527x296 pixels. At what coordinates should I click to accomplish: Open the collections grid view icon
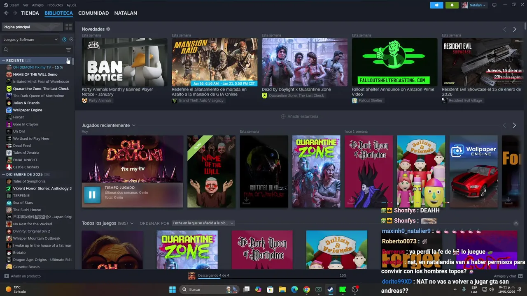coord(68,27)
